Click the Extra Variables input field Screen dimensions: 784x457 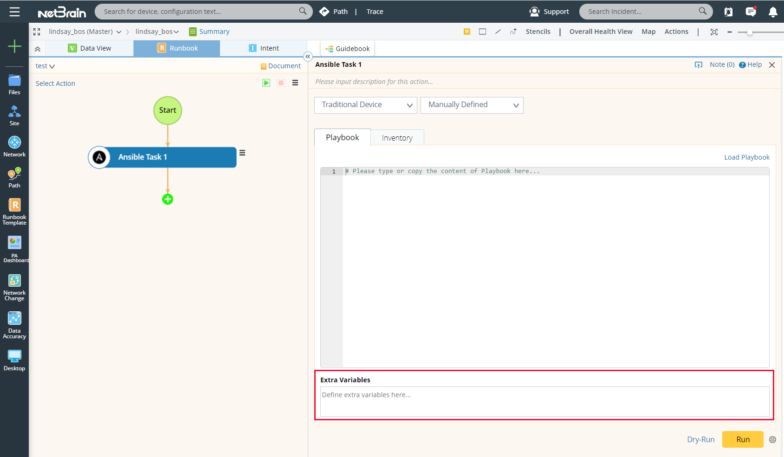coord(544,401)
